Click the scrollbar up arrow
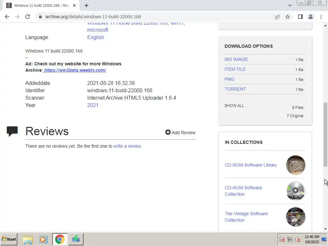The image size is (328, 246). (x=325, y=26)
